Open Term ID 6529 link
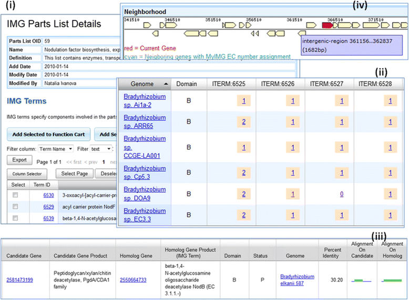 [x=48, y=207]
